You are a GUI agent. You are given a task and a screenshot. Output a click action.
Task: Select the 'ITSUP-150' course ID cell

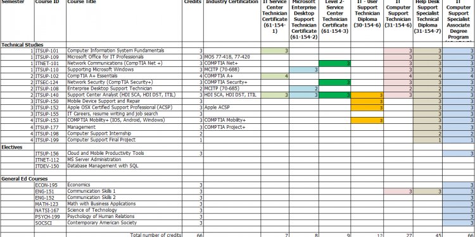coord(50,102)
